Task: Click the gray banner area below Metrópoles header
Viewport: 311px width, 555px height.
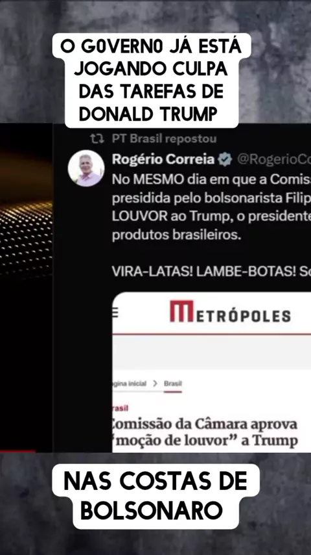Action: 212,352
